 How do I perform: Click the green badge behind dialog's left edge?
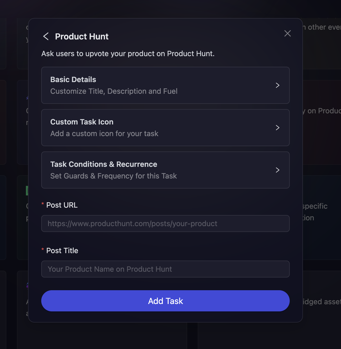coord(27,191)
